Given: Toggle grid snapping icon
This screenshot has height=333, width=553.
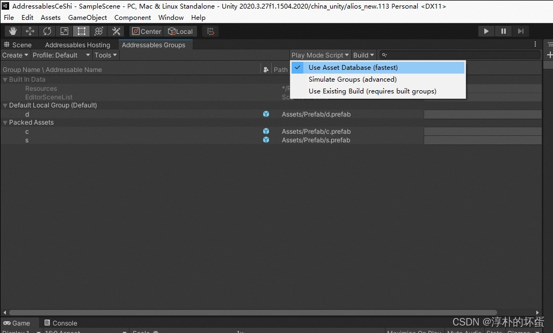Looking at the screenshot, I should (210, 31).
